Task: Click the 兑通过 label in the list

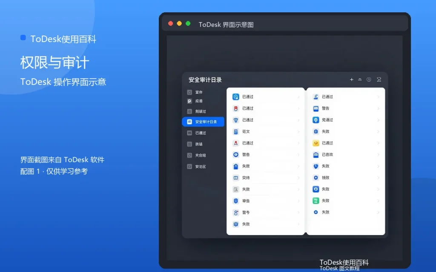Action: 327,120
